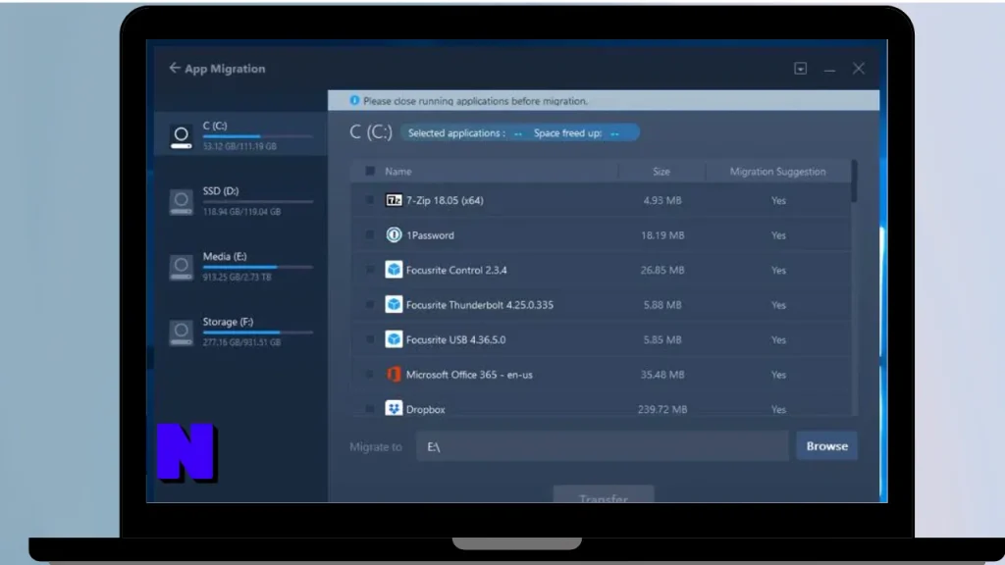The image size is (1005, 565).
Task: Click Microsoft Office 365 - en-us name
Action: tap(469, 374)
